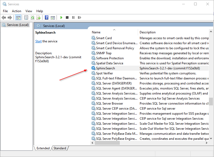Screen dimensions: 214x157
Task: Click gear icon of SphinxSearch service
Action: [93, 68]
